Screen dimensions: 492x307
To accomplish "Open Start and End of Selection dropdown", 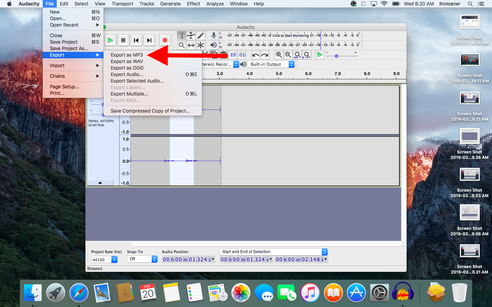I will pyautogui.click(x=274, y=252).
